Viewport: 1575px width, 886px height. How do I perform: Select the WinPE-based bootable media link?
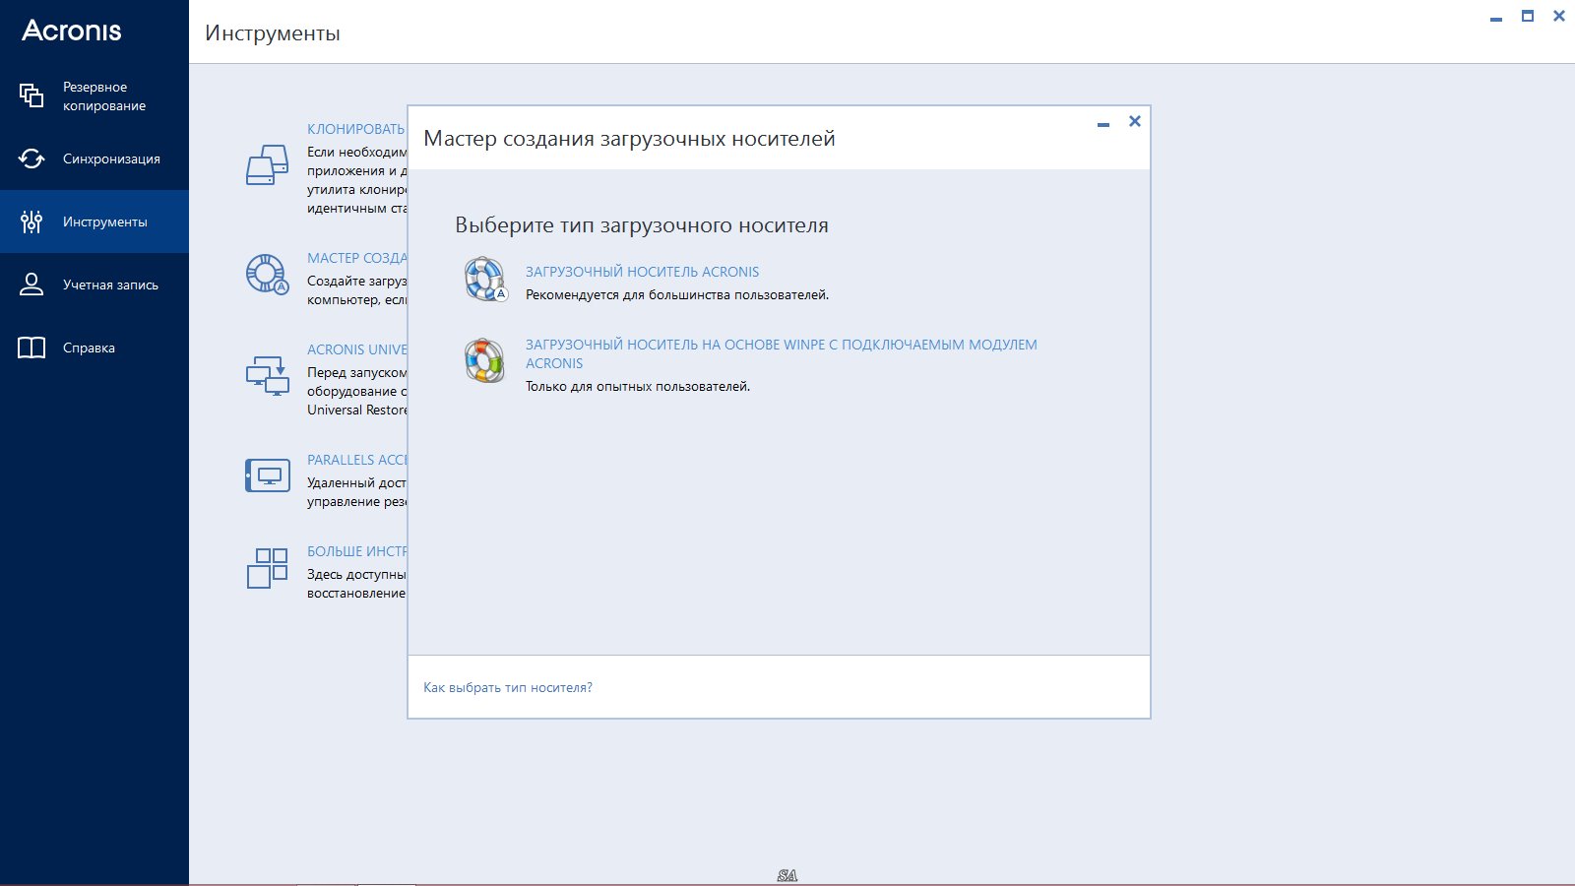[x=781, y=353]
